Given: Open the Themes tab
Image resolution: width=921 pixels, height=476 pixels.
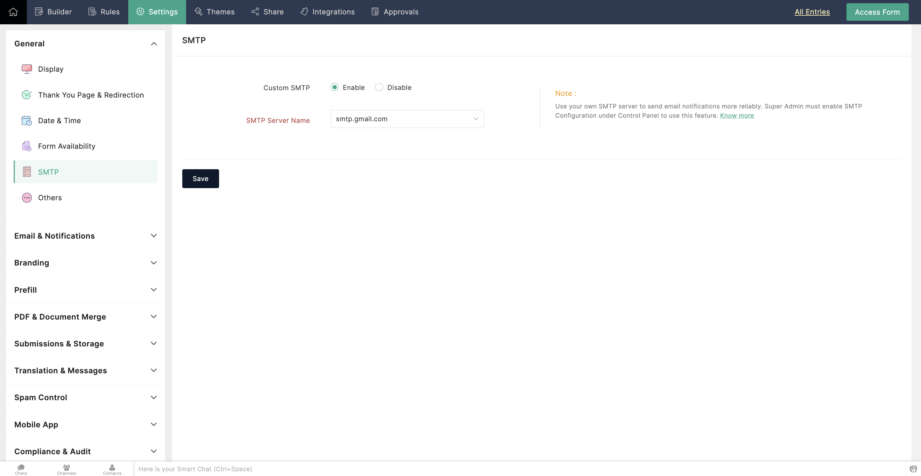Looking at the screenshot, I should 215,12.
